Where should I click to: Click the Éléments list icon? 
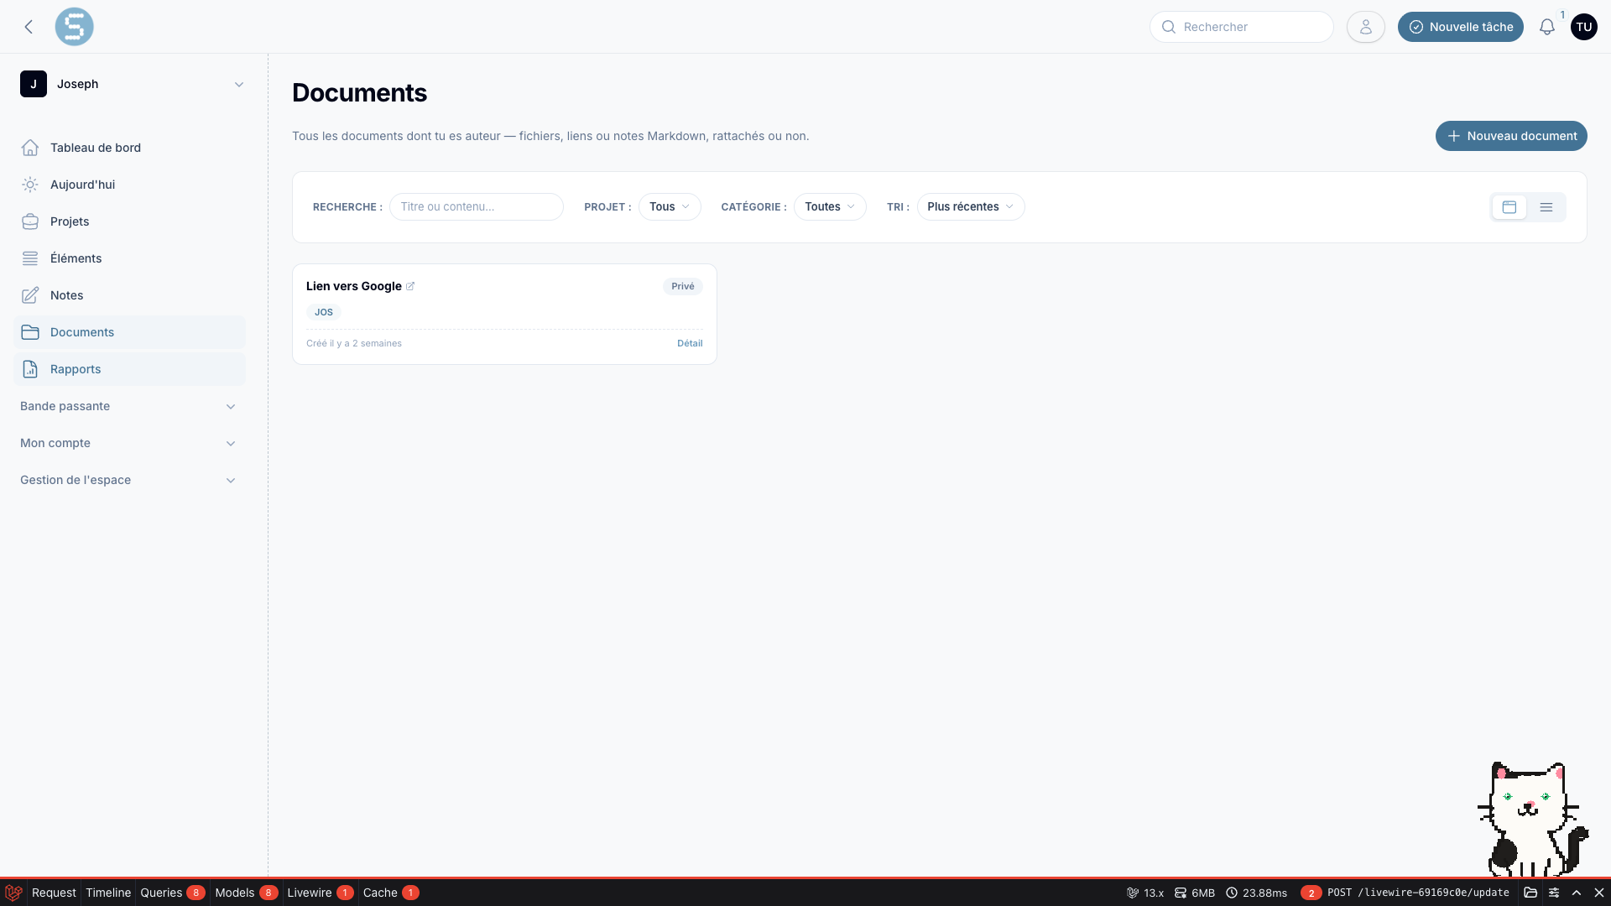(30, 258)
